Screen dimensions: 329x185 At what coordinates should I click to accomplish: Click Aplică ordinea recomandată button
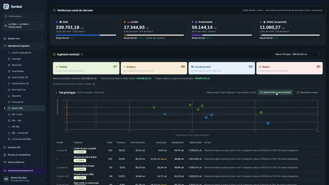(275, 92)
